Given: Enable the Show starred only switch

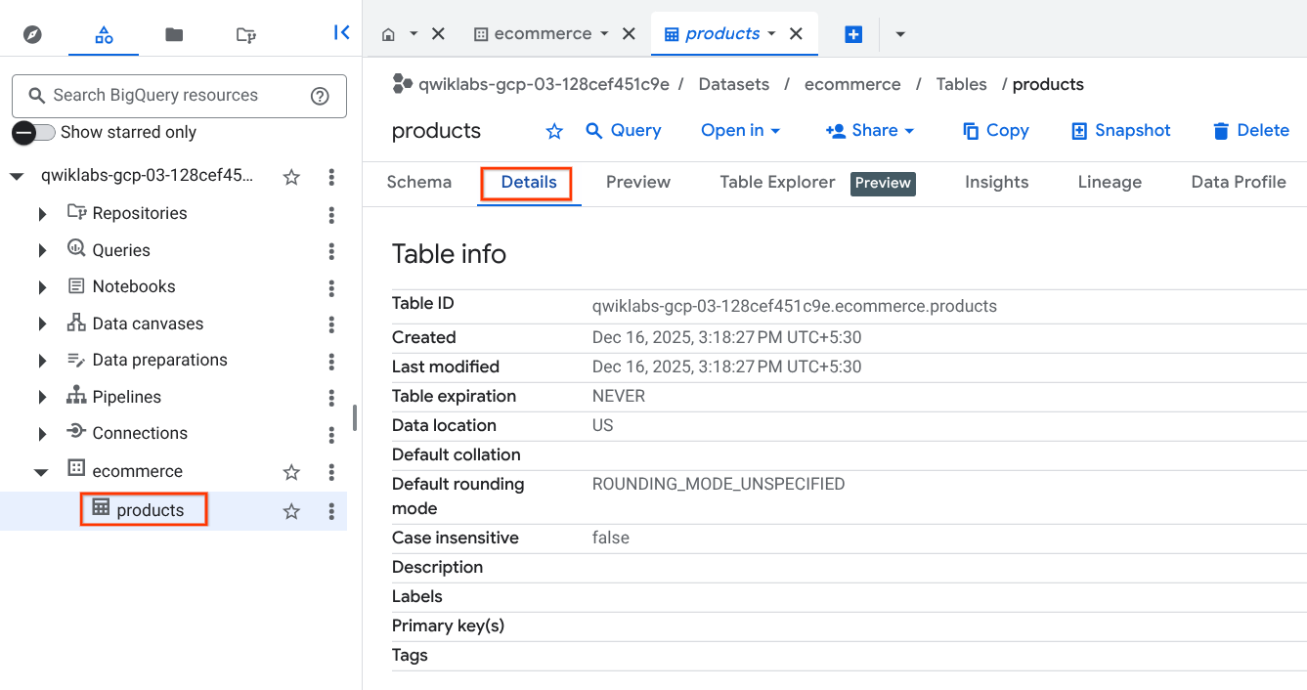Looking at the screenshot, I should click(x=24, y=132).
